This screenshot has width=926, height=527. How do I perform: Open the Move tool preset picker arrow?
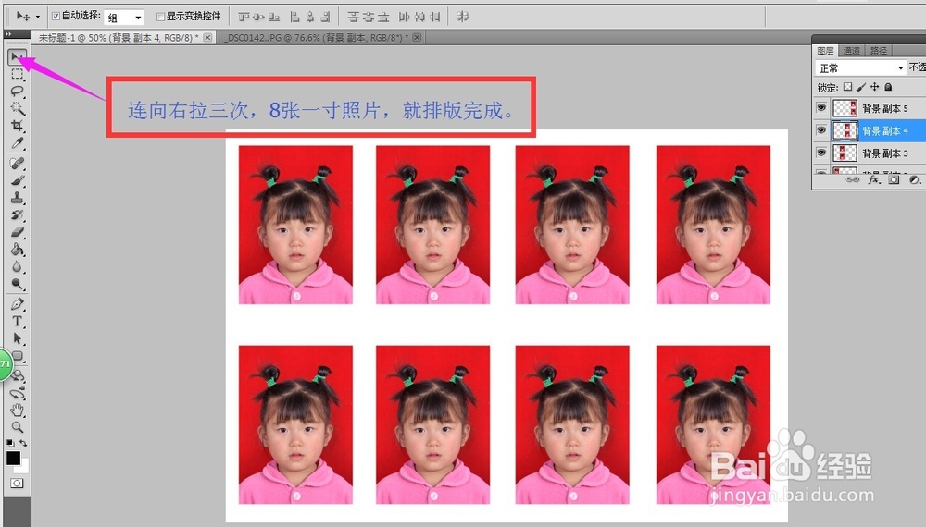(x=38, y=17)
